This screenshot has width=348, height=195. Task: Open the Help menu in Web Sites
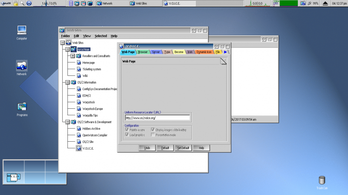pyautogui.click(x=114, y=36)
